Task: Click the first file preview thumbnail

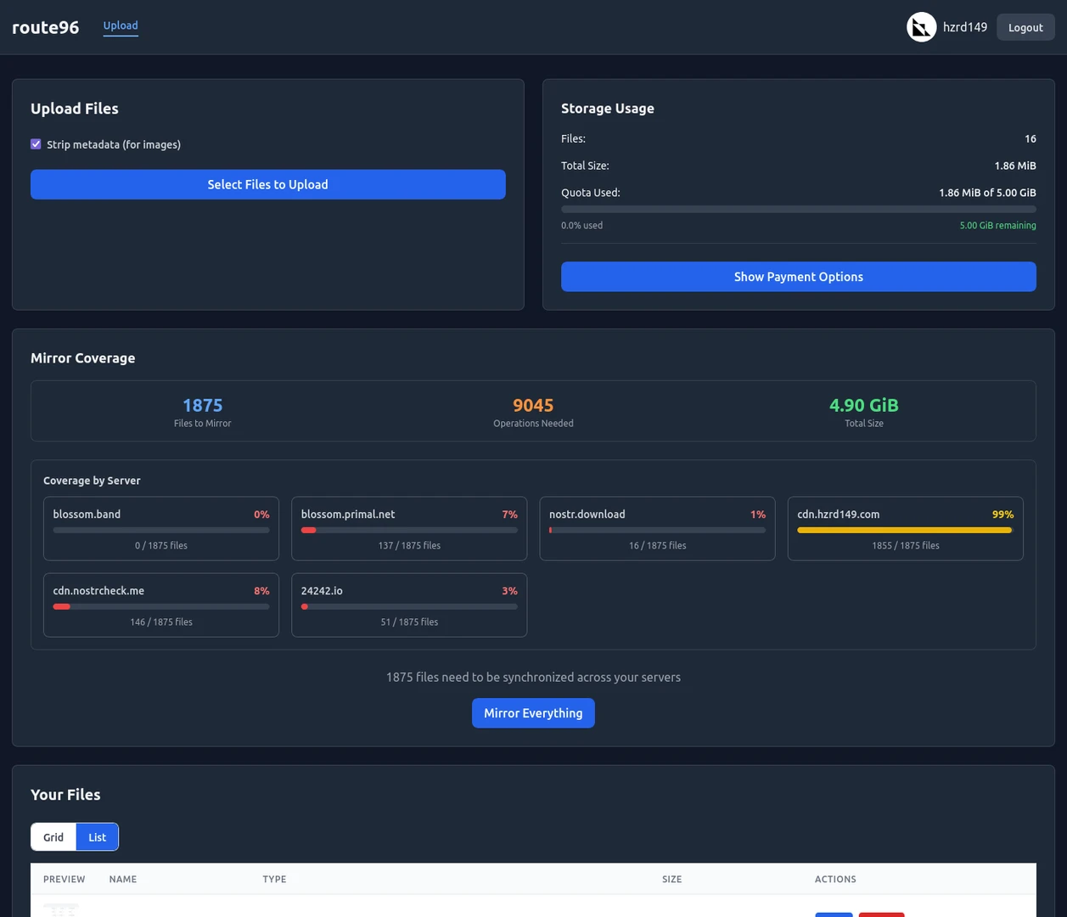Action: click(60, 909)
